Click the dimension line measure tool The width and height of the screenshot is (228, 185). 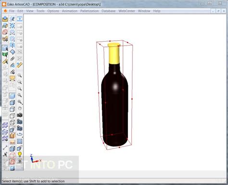pyautogui.click(x=5, y=148)
